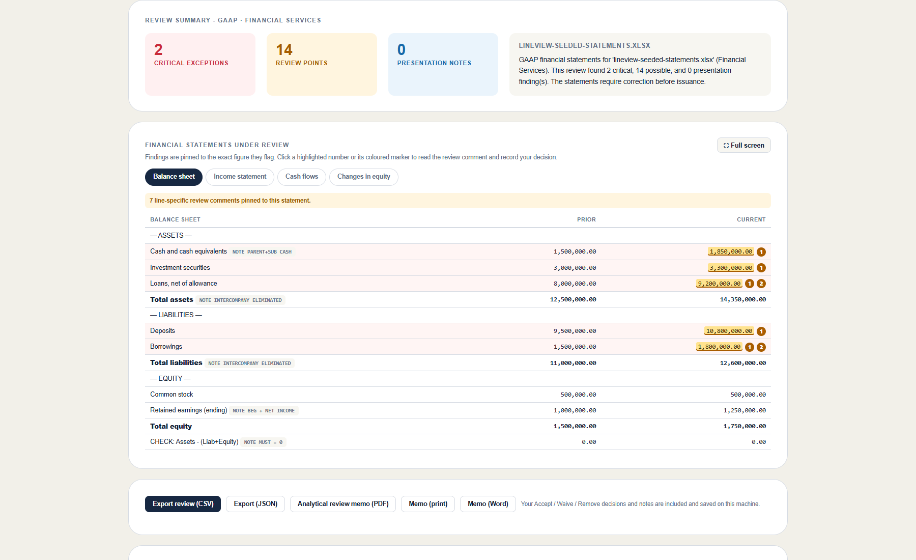916x560 pixels.
Task: Click the Common stock row label
Action: (171, 395)
